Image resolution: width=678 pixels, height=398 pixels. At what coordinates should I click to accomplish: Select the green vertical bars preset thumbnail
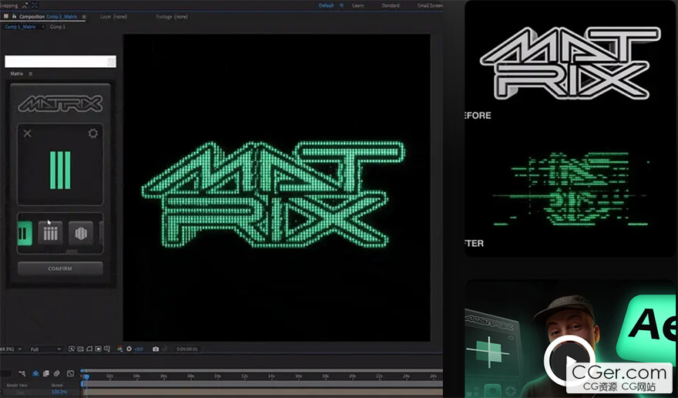(x=25, y=233)
